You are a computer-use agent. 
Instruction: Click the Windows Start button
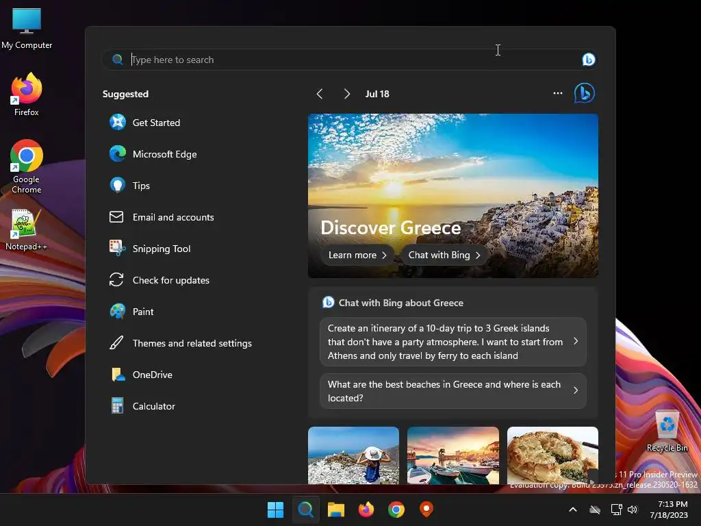coord(275,510)
